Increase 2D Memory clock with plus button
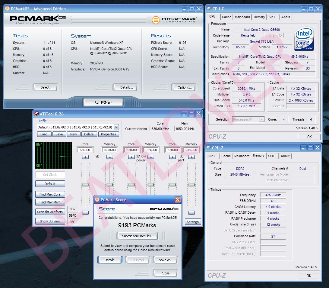329x288 pixels. [x=110, y=157]
